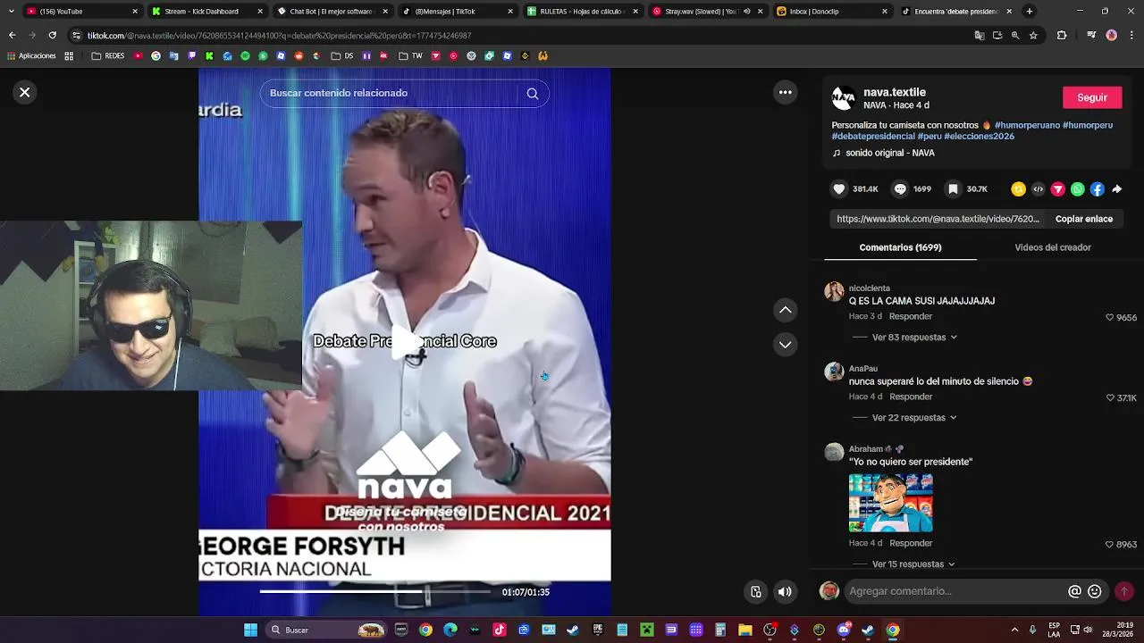The width and height of the screenshot is (1144, 643).
Task: Copy the video link with Copiar enlace
Action: click(1084, 219)
